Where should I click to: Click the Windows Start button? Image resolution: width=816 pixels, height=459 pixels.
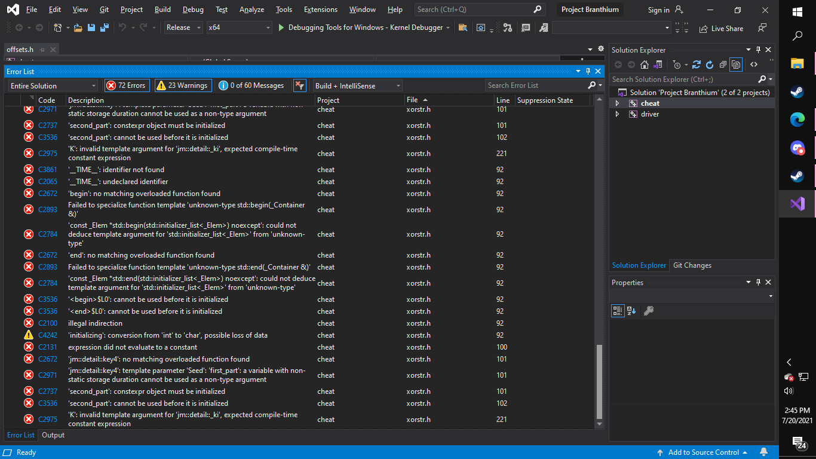tap(797, 12)
